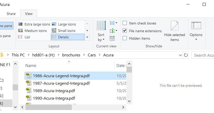
Task: Open 1989-Acura-Integra.pdf file
Action: coord(54,91)
